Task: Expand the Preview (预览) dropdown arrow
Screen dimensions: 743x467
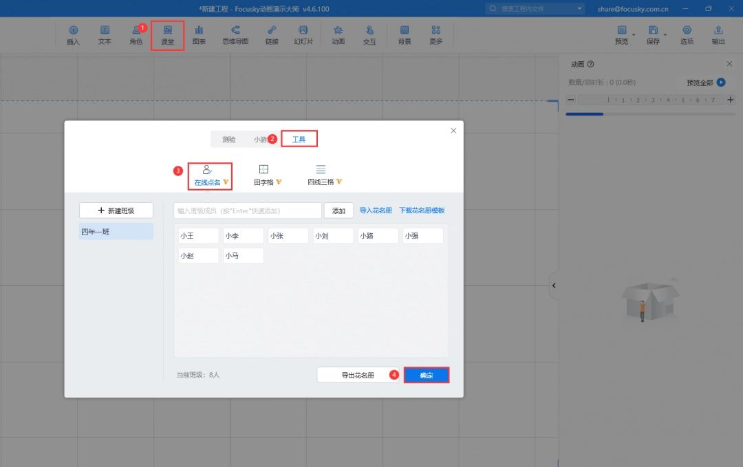Action: click(x=634, y=34)
